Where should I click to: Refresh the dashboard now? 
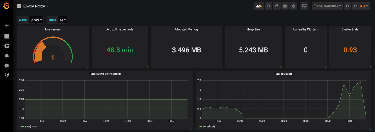coord(355,6)
